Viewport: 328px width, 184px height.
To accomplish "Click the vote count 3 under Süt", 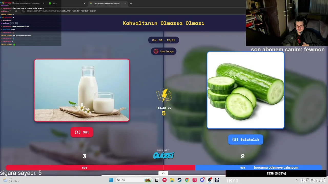I will [85, 156].
